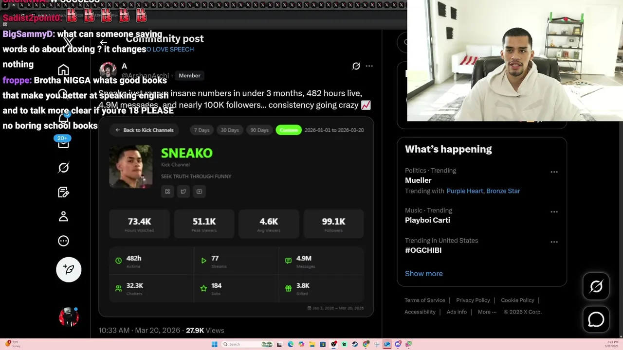Compose a new post with feather button
The height and width of the screenshot is (350, 623).
point(69,269)
